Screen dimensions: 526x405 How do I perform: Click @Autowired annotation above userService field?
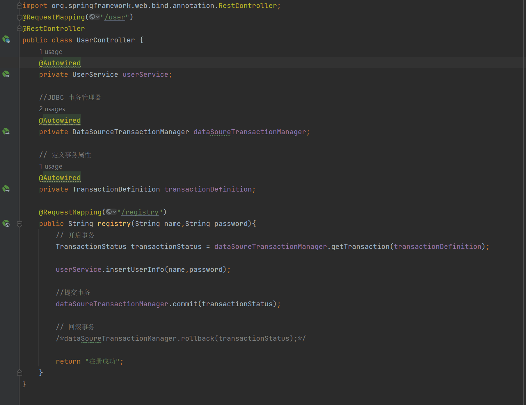point(60,63)
